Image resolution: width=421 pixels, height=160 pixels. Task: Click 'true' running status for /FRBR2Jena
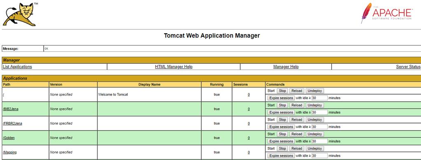coord(217,123)
